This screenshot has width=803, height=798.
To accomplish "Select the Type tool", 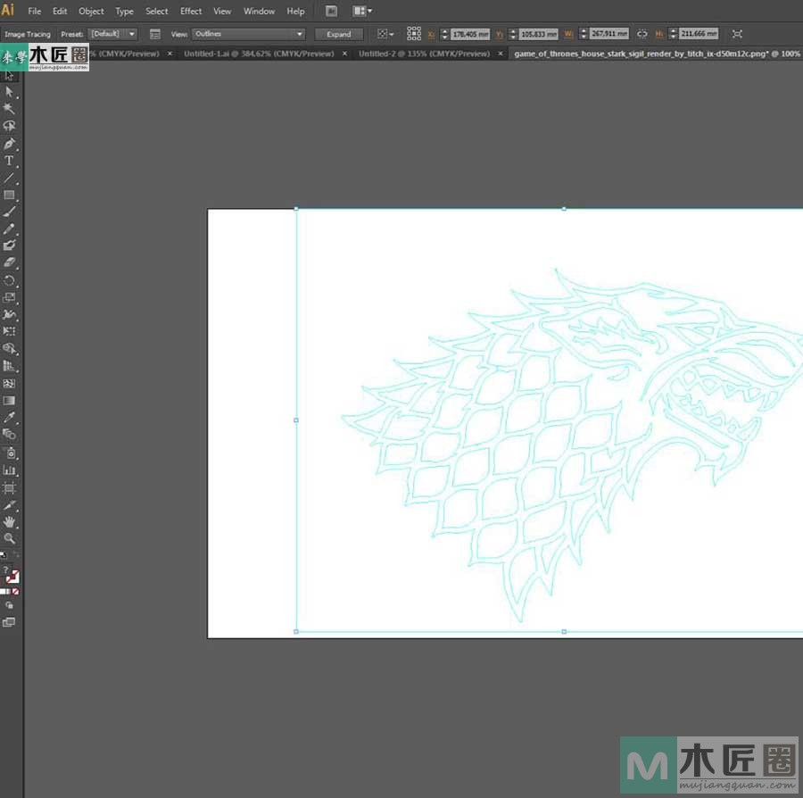I will tap(10, 161).
